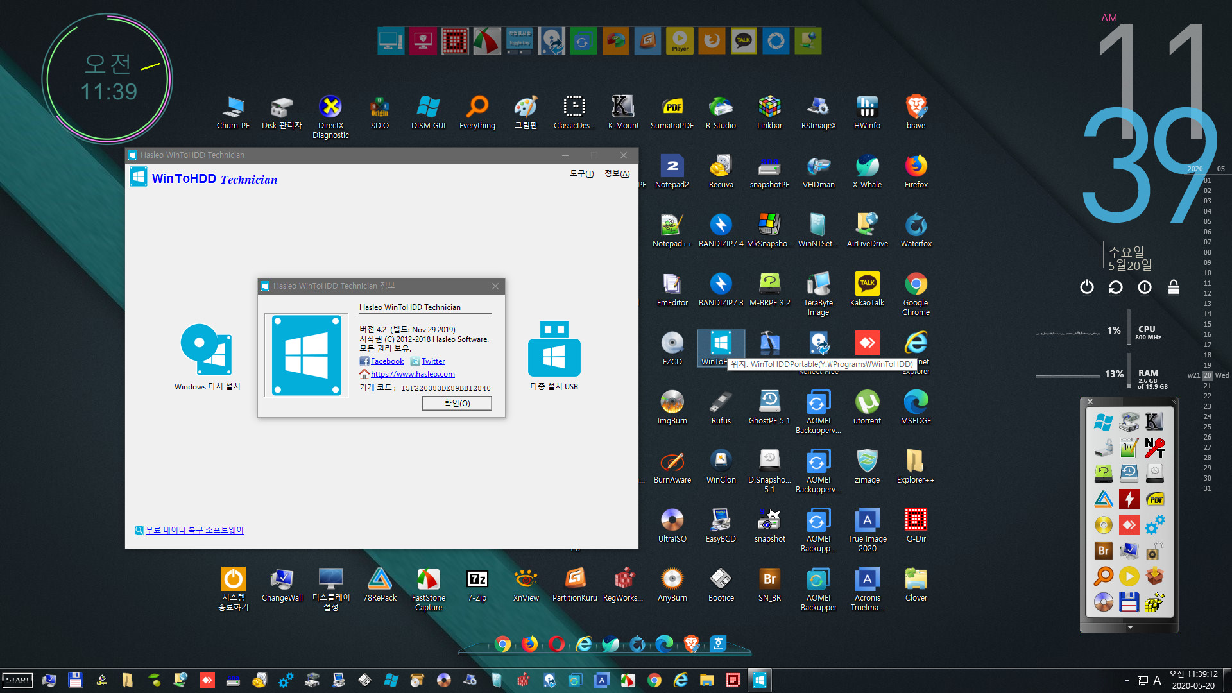Screen dimensions: 1232x693
Task: Click the START button on taskbar
Action: [x=18, y=680]
